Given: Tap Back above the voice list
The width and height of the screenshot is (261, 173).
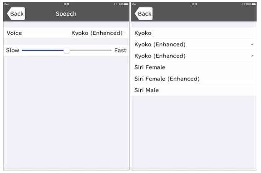Looking at the screenshot, I should [x=144, y=14].
